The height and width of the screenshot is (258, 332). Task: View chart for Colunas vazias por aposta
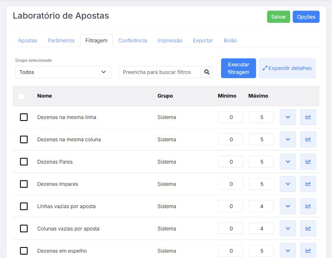[308, 228]
